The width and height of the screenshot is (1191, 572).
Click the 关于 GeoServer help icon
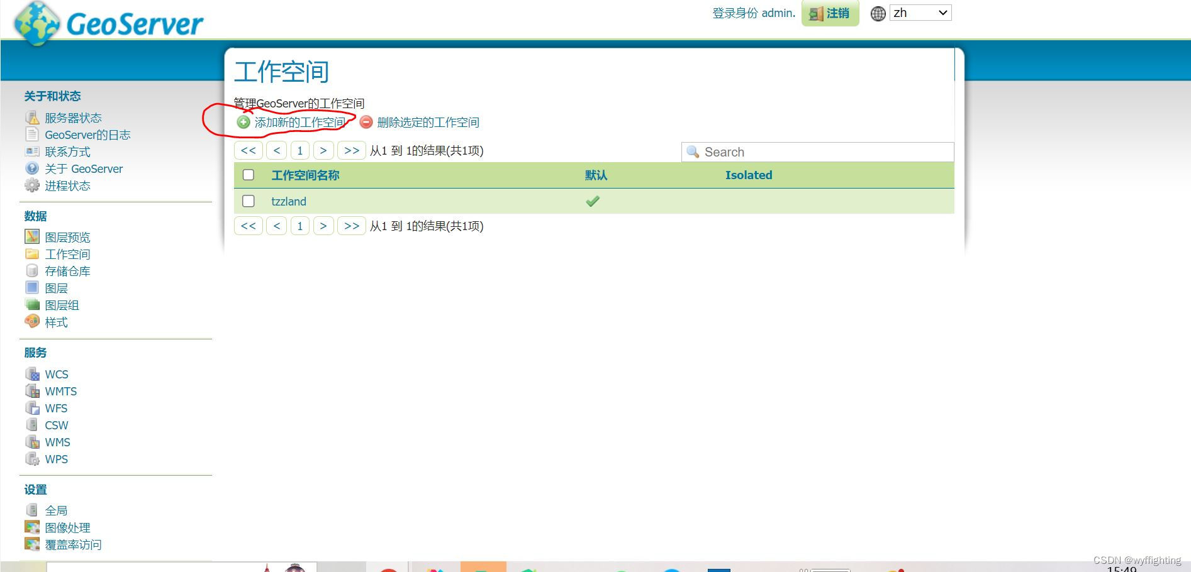pos(32,168)
